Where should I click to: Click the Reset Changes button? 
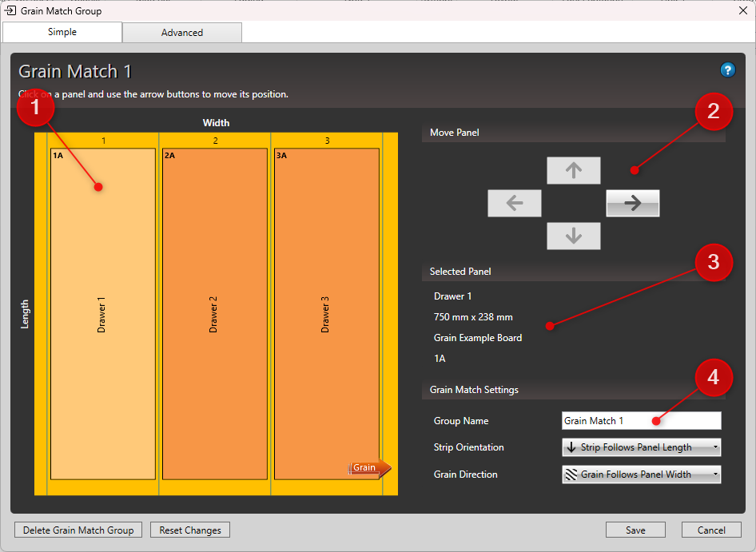[190, 530]
